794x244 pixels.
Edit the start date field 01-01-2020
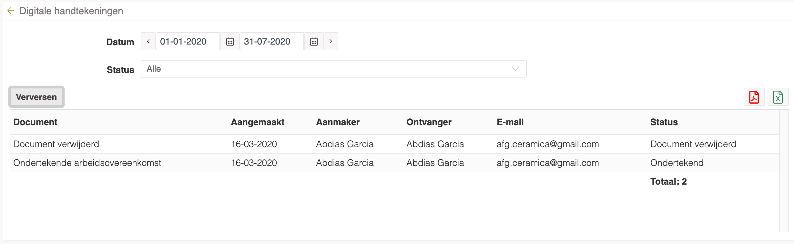(188, 41)
